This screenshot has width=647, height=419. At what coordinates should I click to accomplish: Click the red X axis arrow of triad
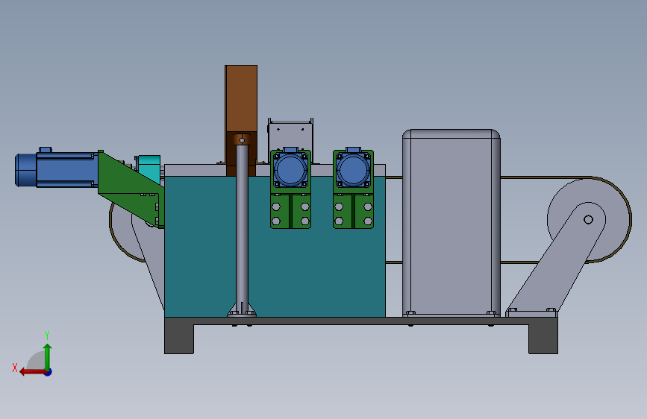pos(33,372)
